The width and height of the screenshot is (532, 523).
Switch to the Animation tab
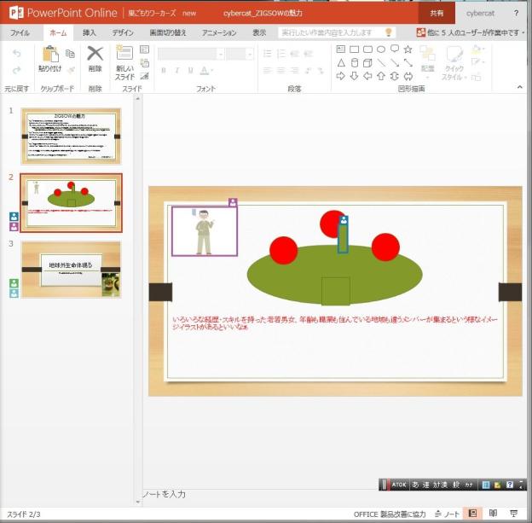(x=220, y=32)
